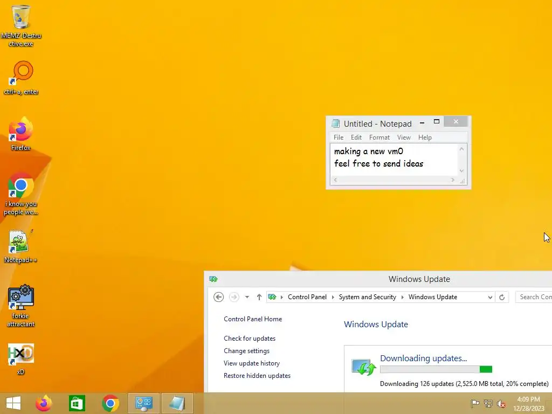552x414 pixels.
Task: Click the Control Panel breadcrumb
Action: click(x=307, y=297)
